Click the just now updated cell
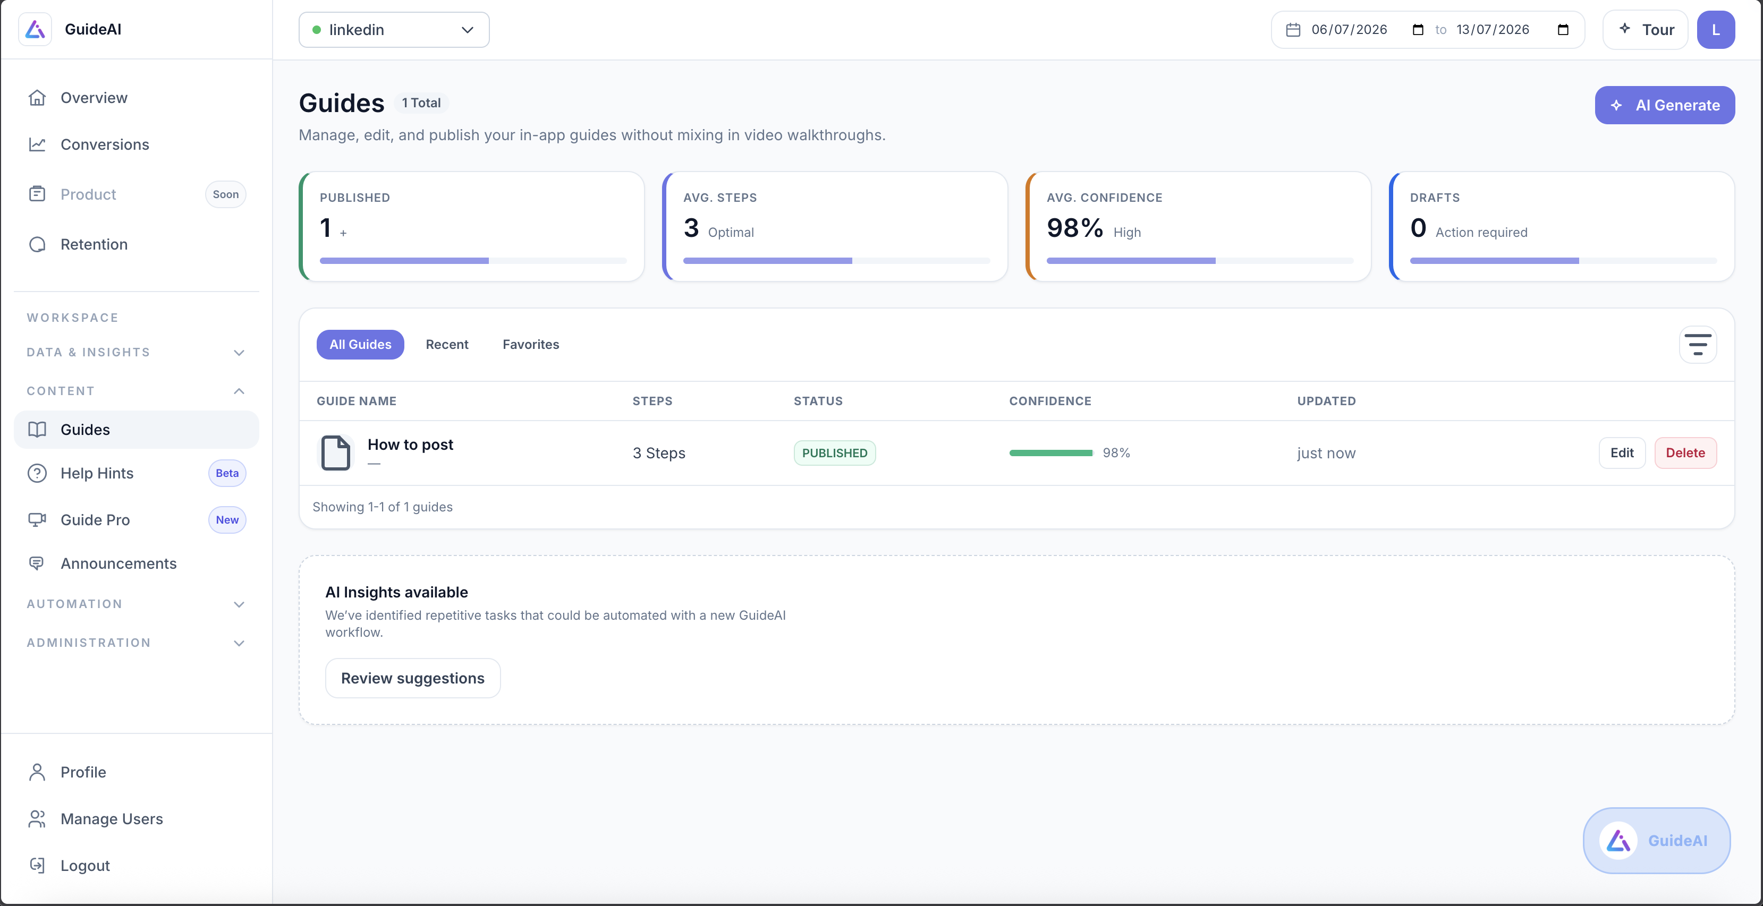This screenshot has height=906, width=1763. 1326,453
